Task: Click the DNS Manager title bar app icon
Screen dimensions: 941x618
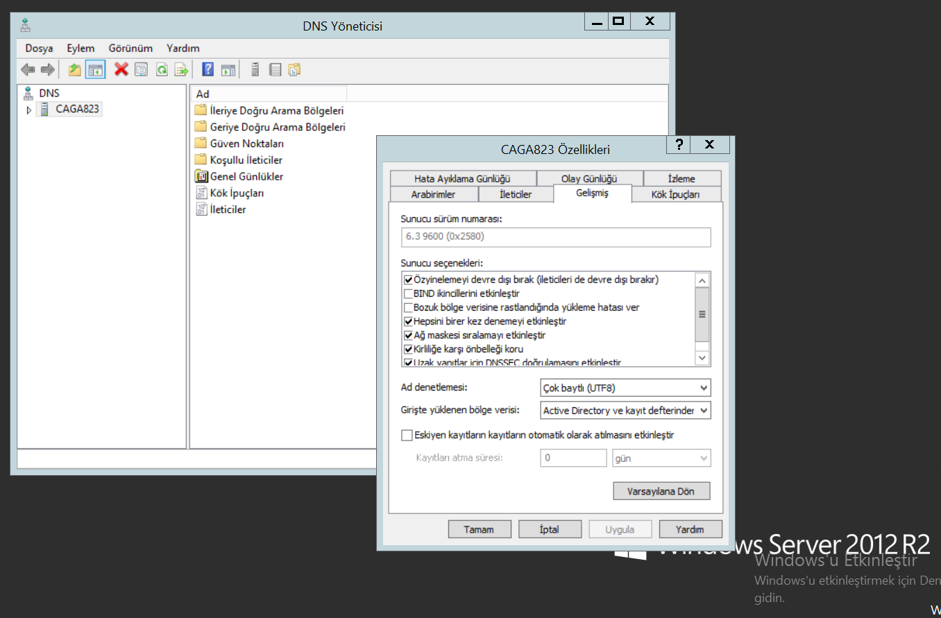Action: [x=26, y=26]
